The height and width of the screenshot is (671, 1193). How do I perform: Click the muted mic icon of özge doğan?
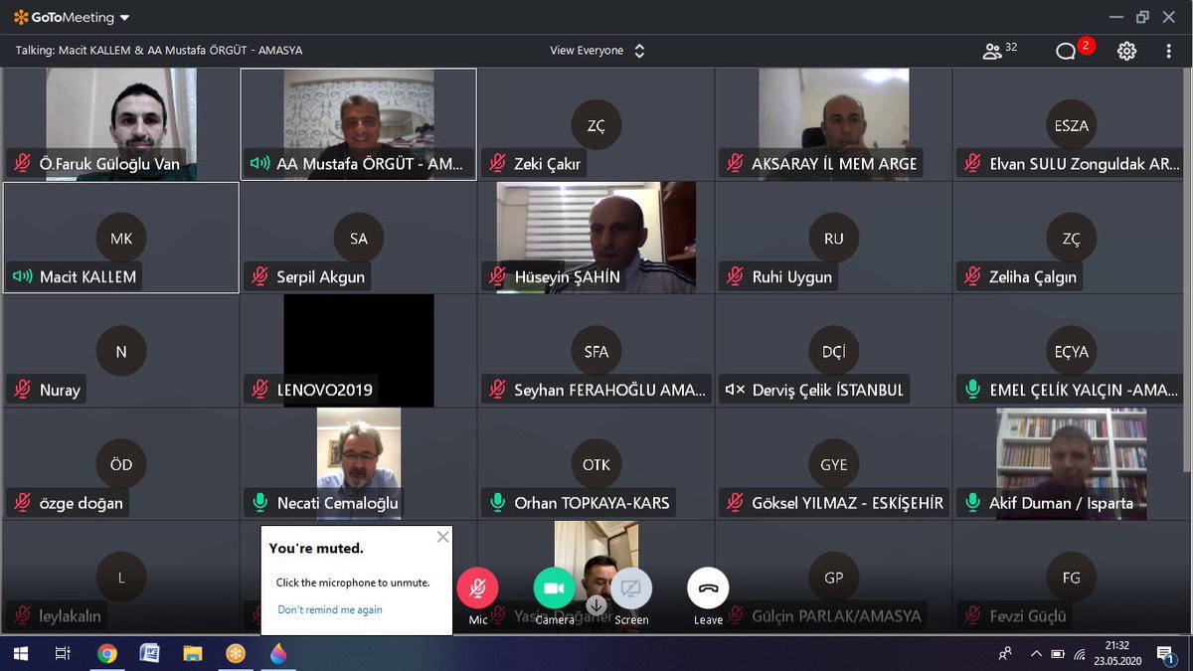coord(23,503)
